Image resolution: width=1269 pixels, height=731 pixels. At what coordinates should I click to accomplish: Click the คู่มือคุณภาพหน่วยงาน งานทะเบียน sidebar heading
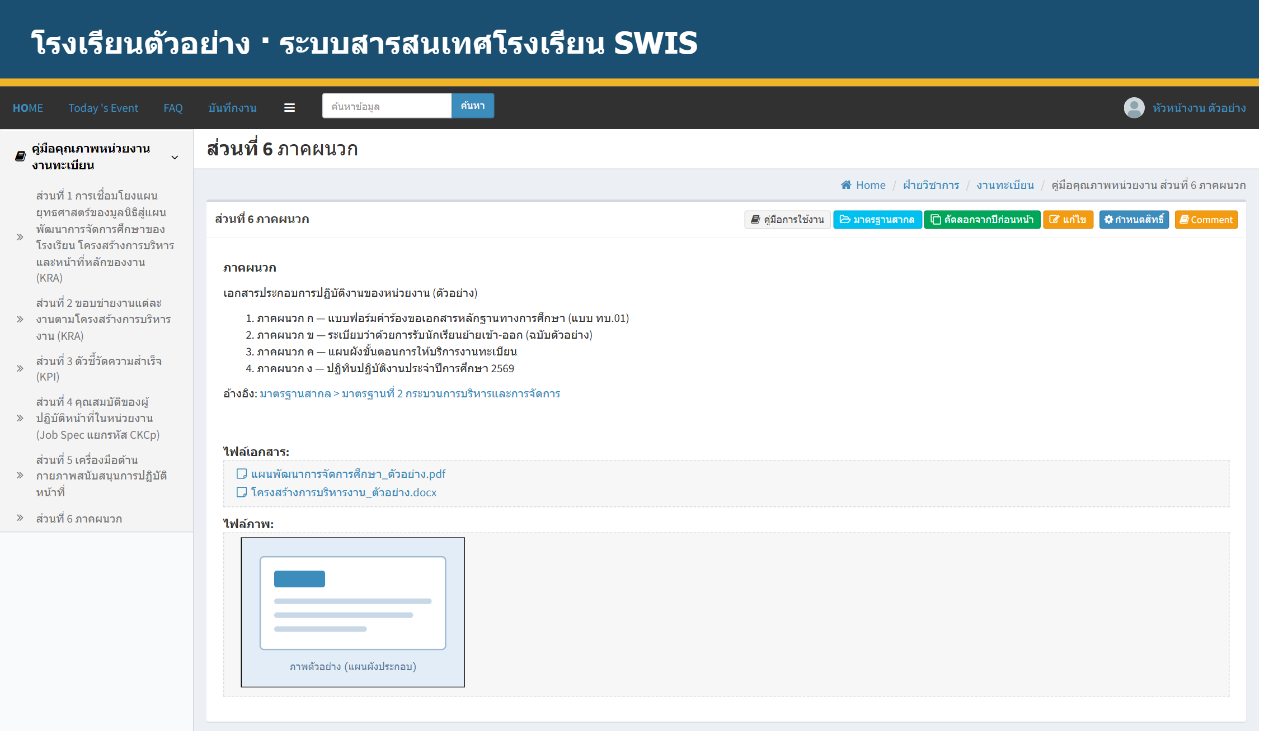91,156
